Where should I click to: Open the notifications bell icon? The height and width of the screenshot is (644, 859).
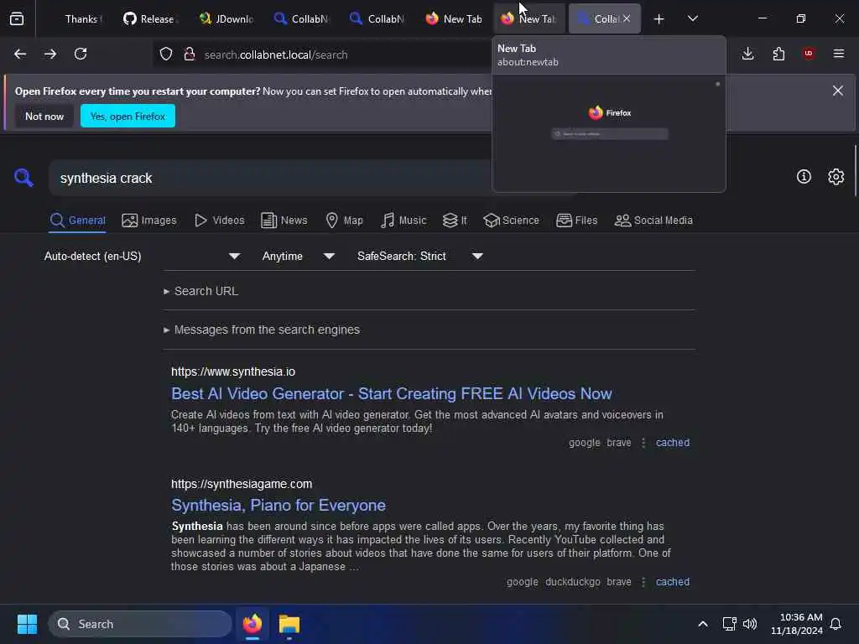coord(836,624)
